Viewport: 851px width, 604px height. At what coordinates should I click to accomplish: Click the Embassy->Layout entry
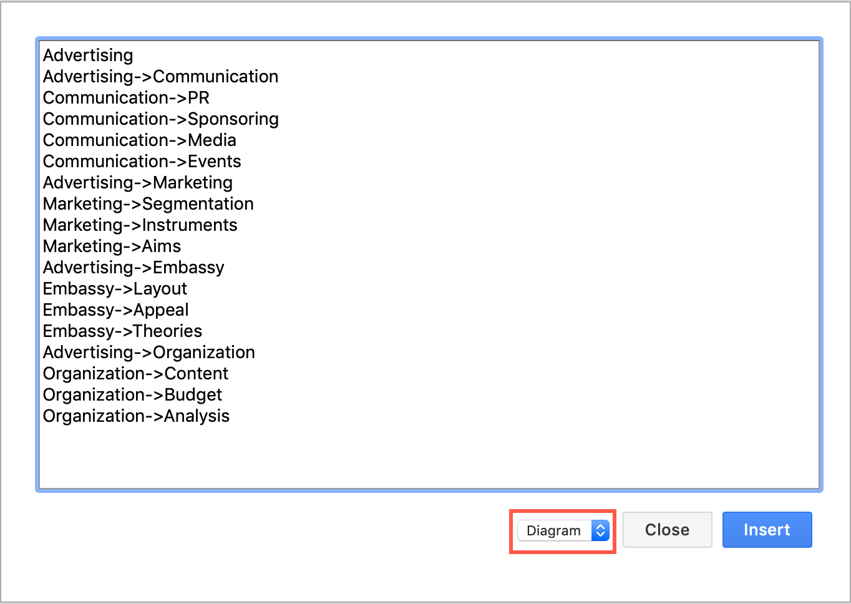(x=115, y=289)
